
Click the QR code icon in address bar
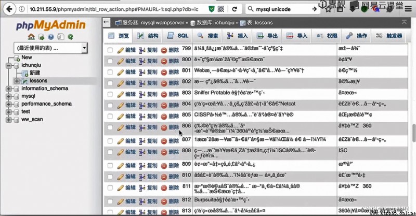click(x=220, y=9)
